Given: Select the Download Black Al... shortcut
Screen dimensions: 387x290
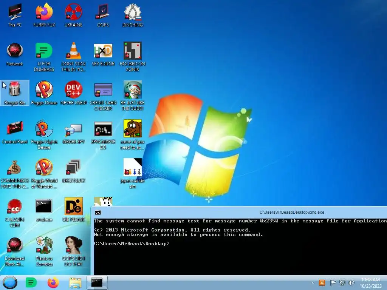Looking at the screenshot, I should coord(15,251).
